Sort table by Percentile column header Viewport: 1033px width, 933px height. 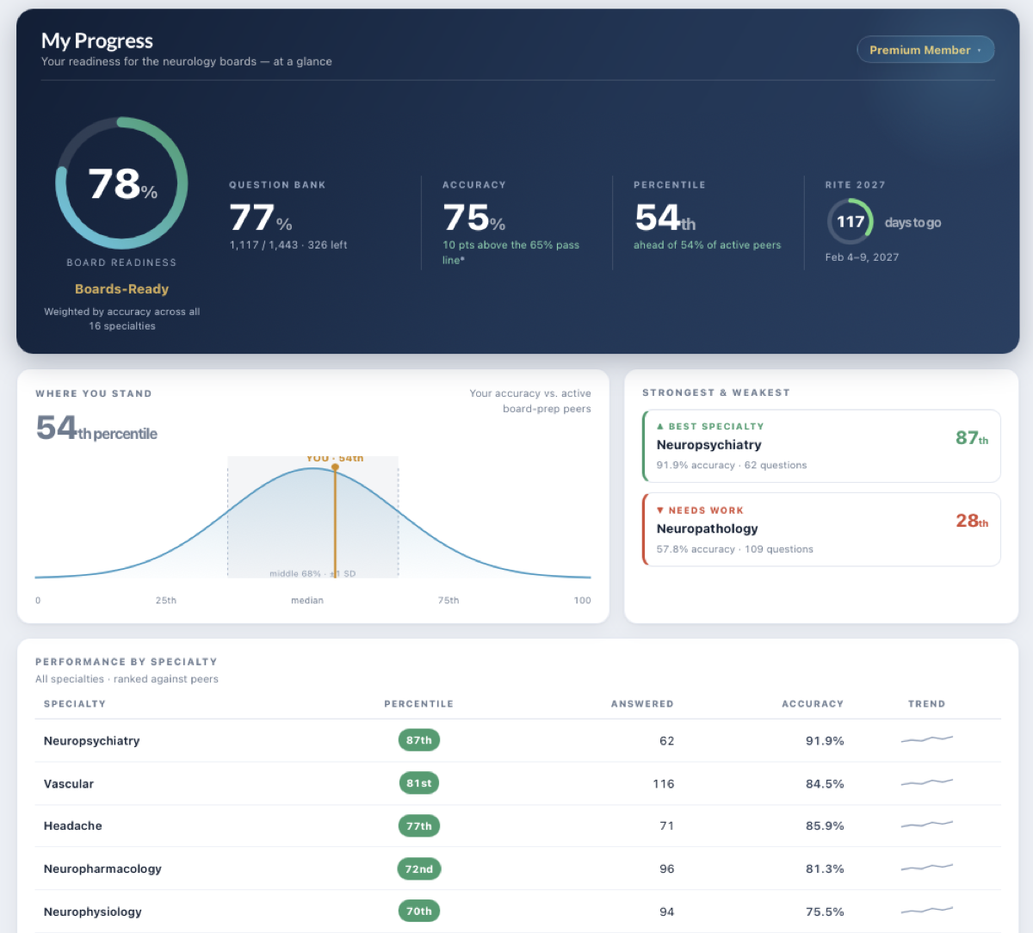tap(418, 704)
